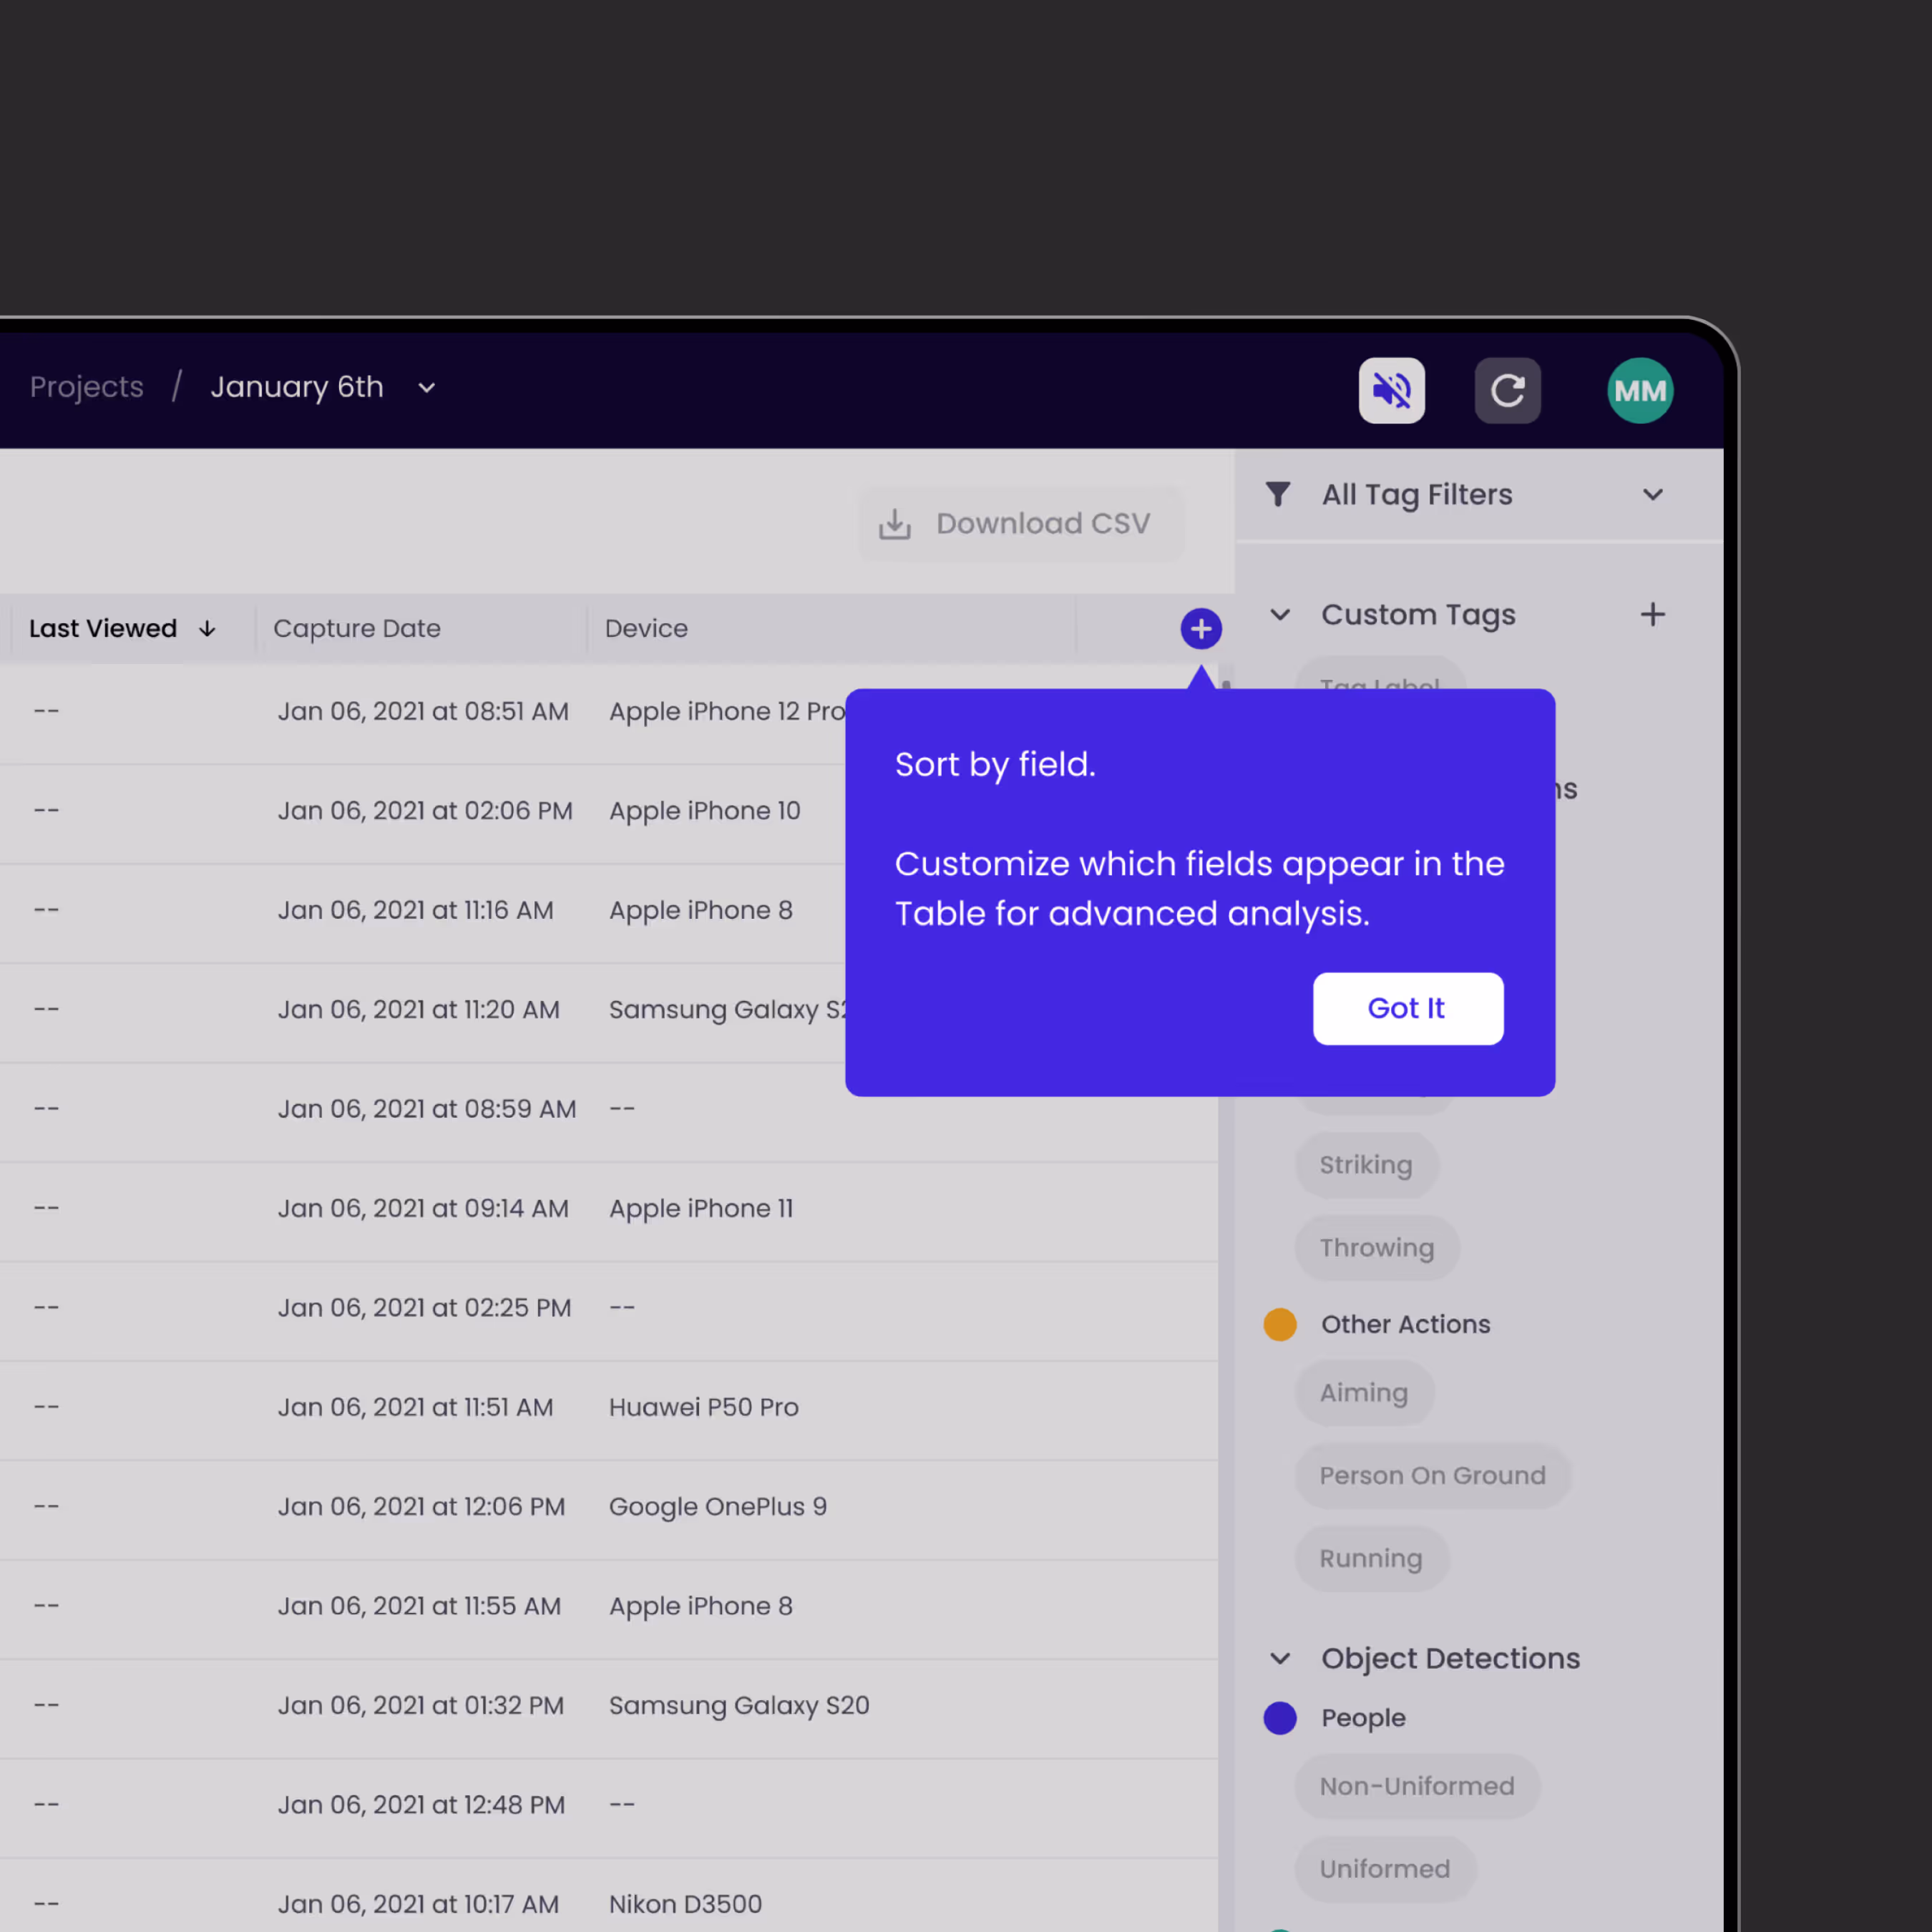Viewport: 1932px width, 1932px height.
Task: Click the orange Other Actions color dot
Action: click(x=1280, y=1324)
